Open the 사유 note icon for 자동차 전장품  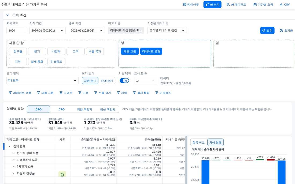(62, 174)
